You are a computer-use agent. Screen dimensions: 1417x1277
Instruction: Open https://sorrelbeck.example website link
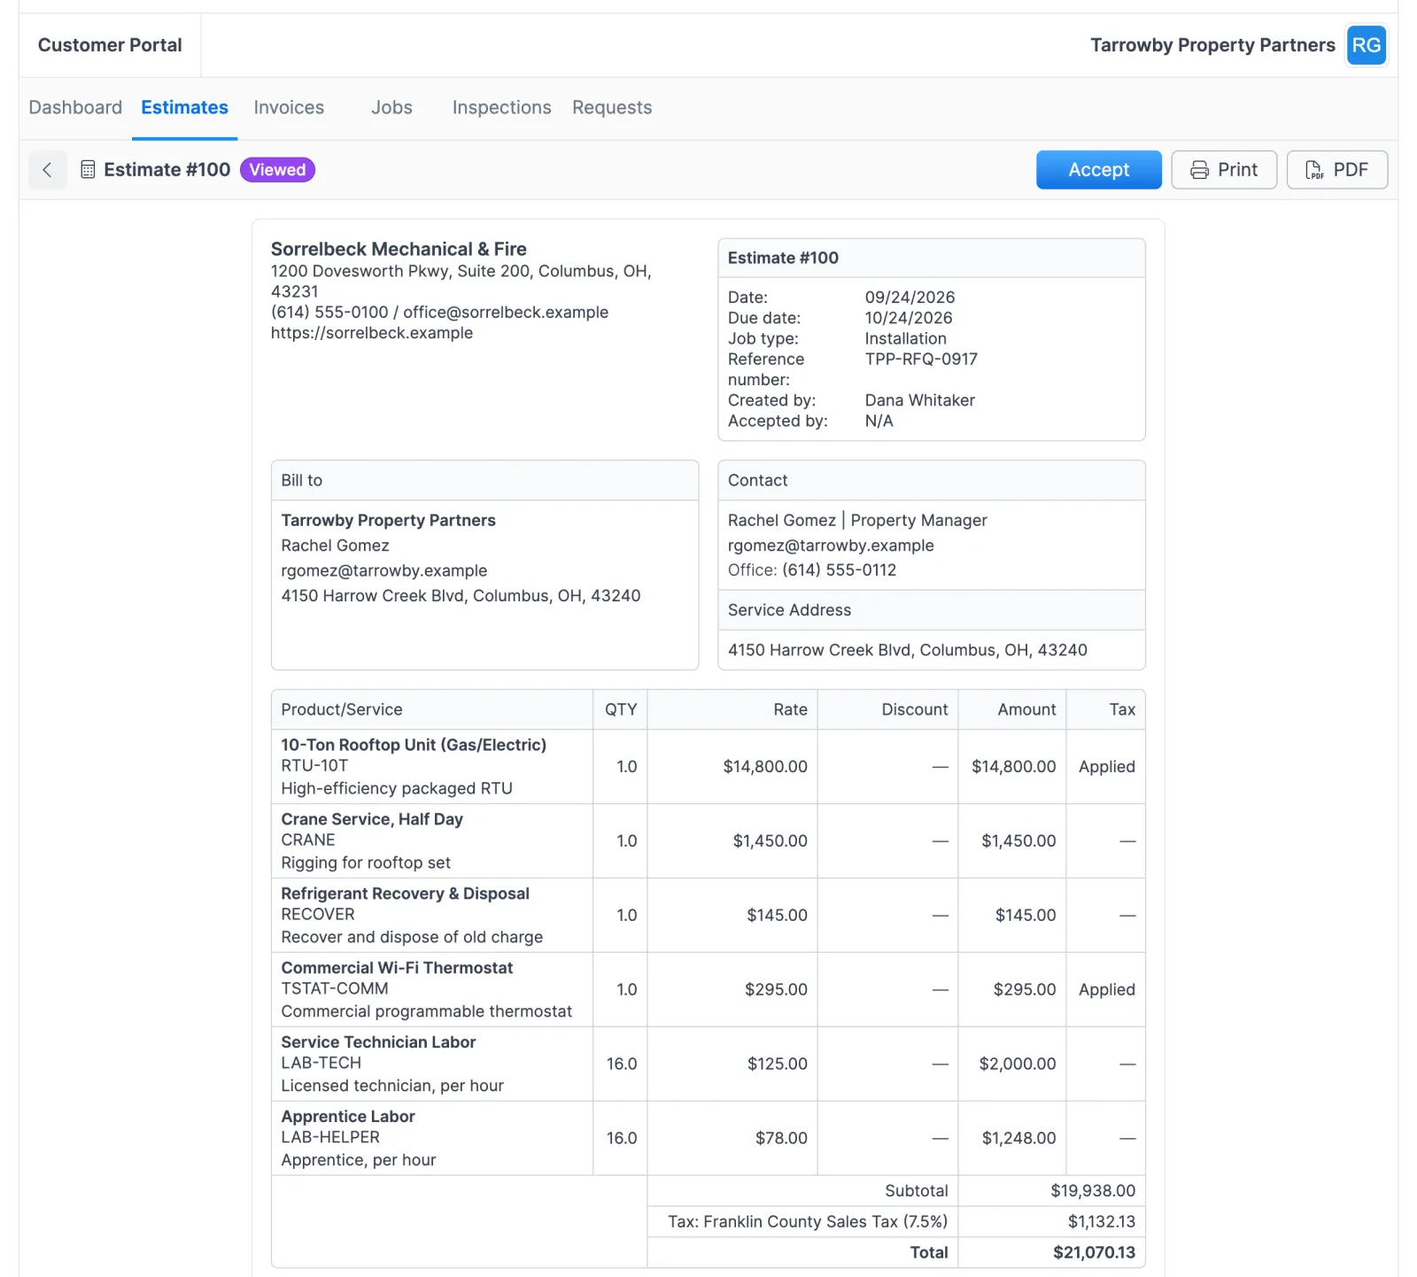click(372, 333)
